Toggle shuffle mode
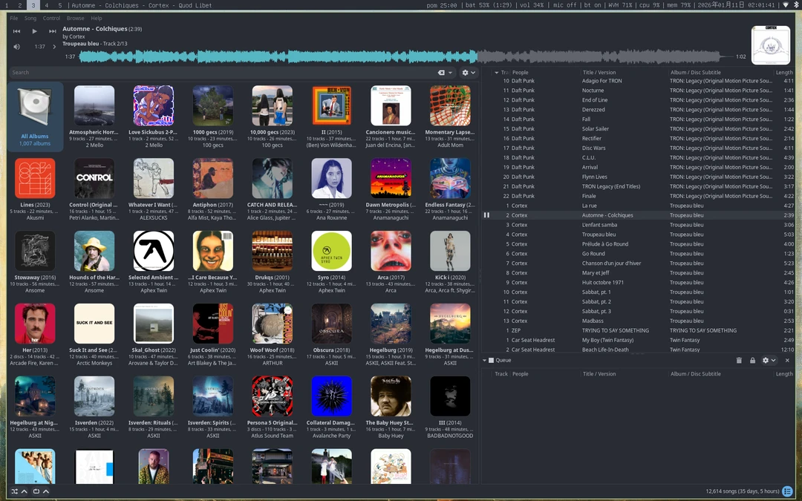 pos(14,491)
